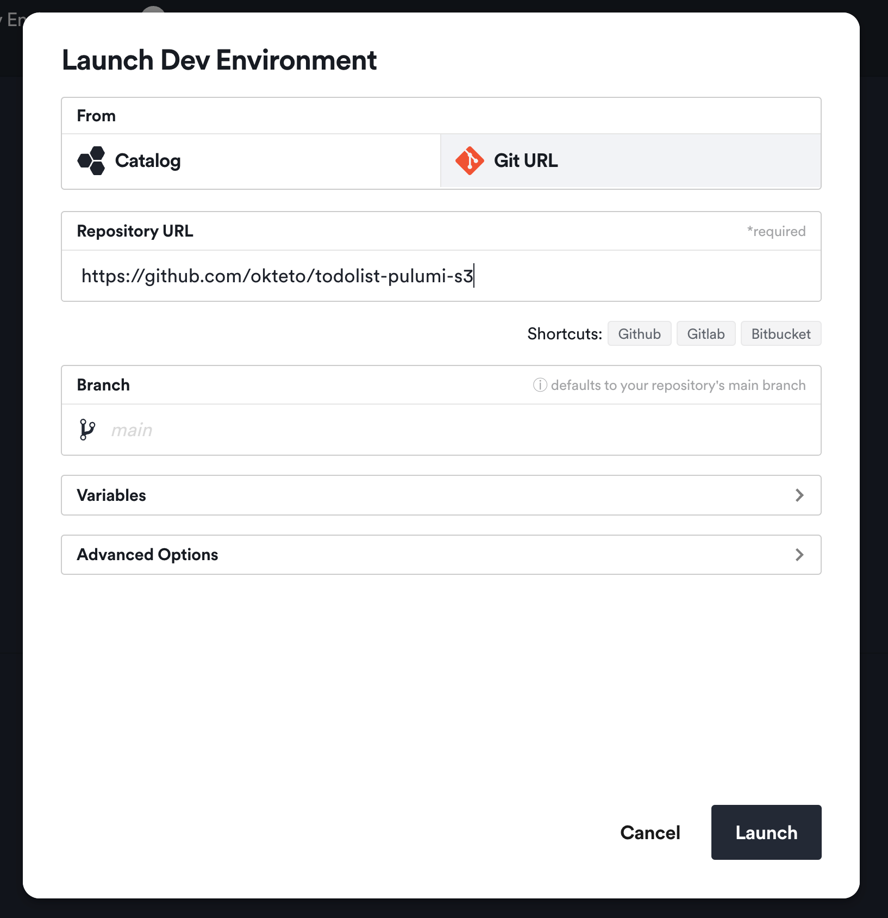Expand the Variables section
This screenshot has height=918, width=888.
coord(441,495)
